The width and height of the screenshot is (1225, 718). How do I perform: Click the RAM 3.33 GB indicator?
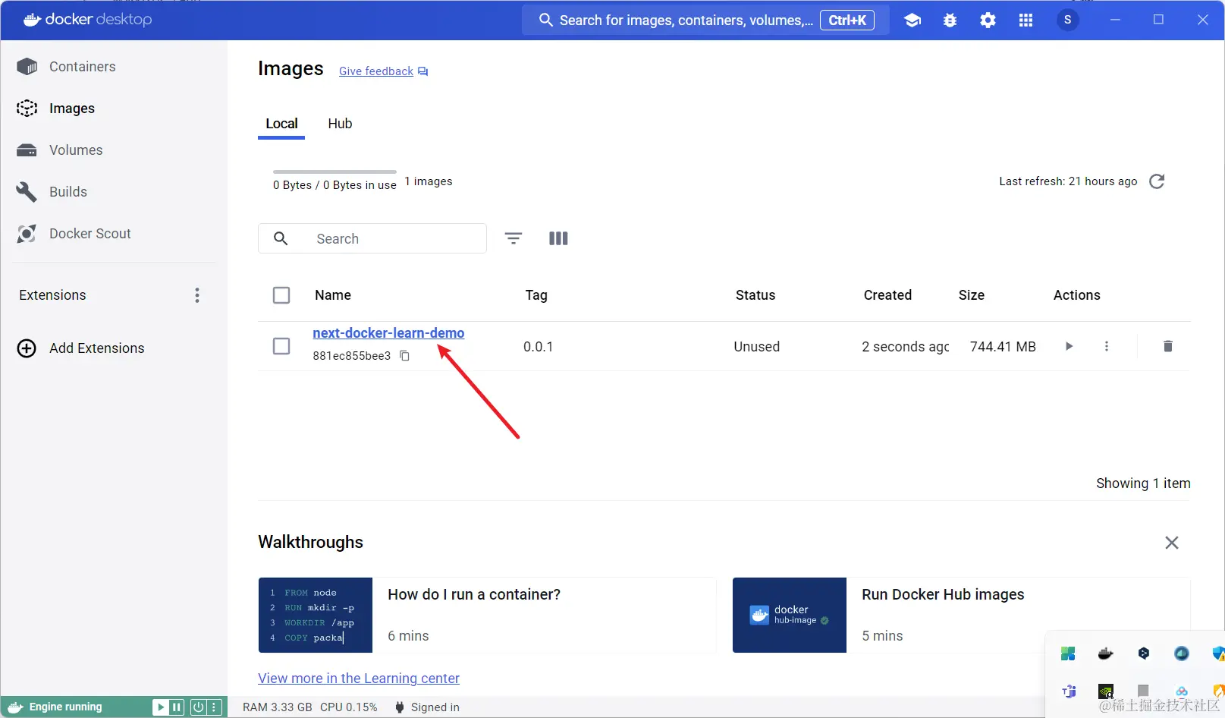pyautogui.click(x=278, y=707)
